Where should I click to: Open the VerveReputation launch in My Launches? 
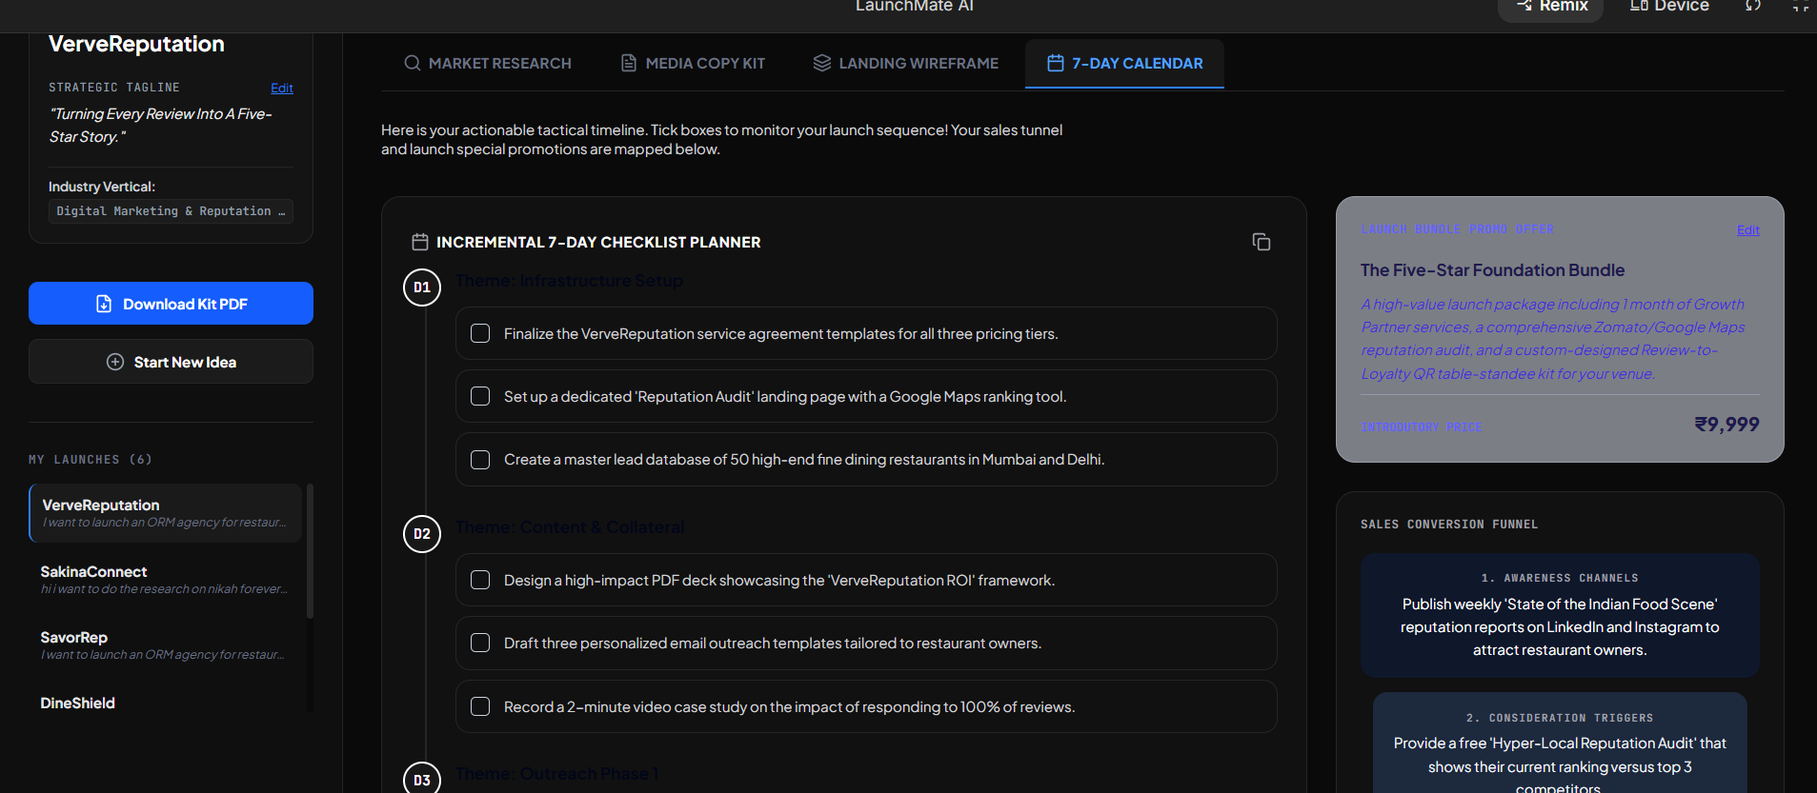coord(166,513)
